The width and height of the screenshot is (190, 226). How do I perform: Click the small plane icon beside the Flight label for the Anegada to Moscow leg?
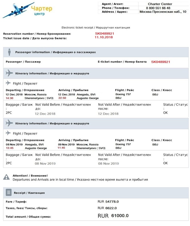point(8,133)
